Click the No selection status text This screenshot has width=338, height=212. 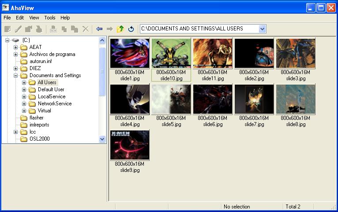(x=237, y=207)
